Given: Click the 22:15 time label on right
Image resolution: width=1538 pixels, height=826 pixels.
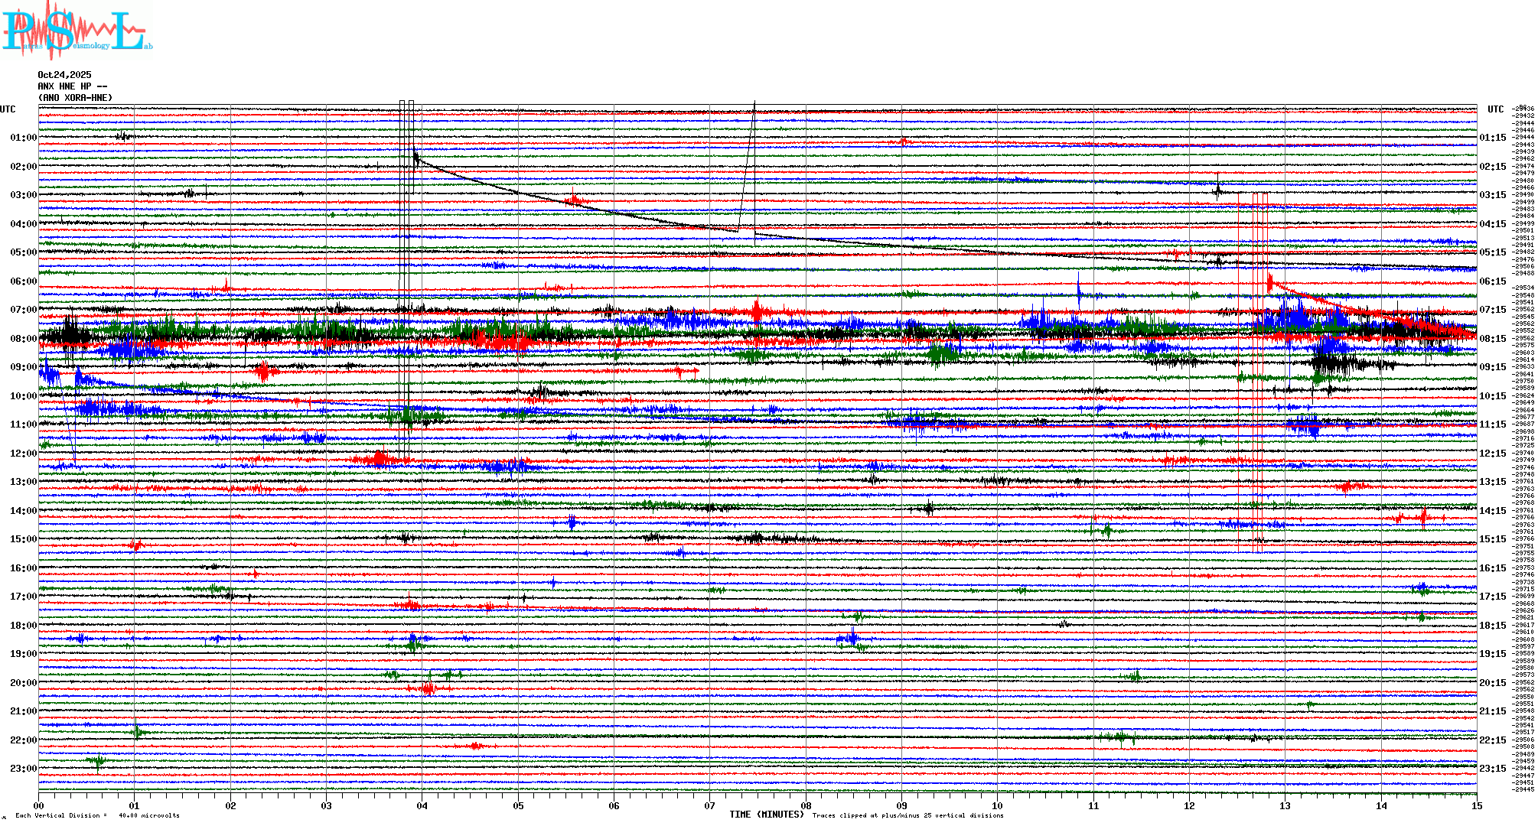Looking at the screenshot, I should [1492, 740].
